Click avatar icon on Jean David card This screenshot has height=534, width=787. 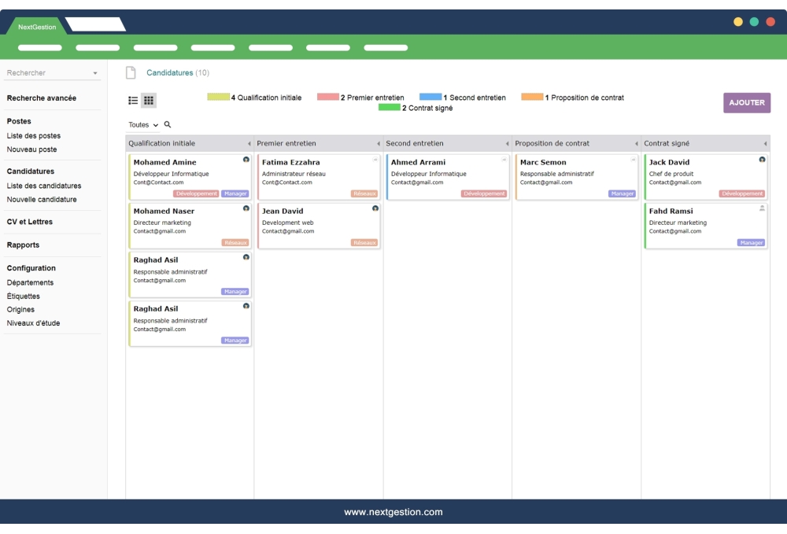pos(375,208)
